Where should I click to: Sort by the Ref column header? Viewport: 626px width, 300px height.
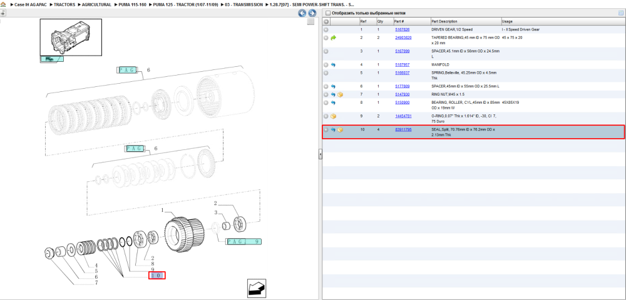point(367,21)
